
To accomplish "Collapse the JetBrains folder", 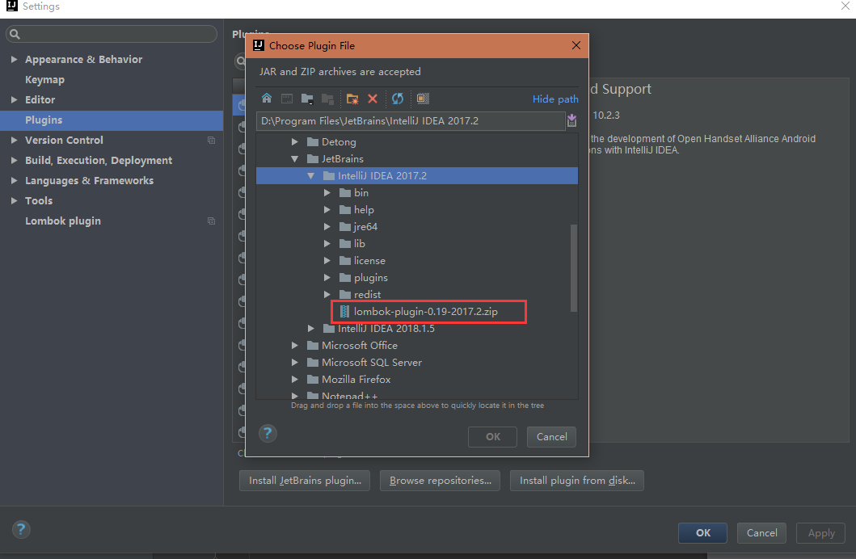I will [x=295, y=158].
